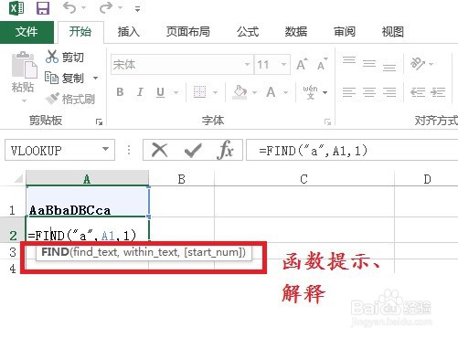Toggle bold formatting
458x338 pixels.
(120, 92)
